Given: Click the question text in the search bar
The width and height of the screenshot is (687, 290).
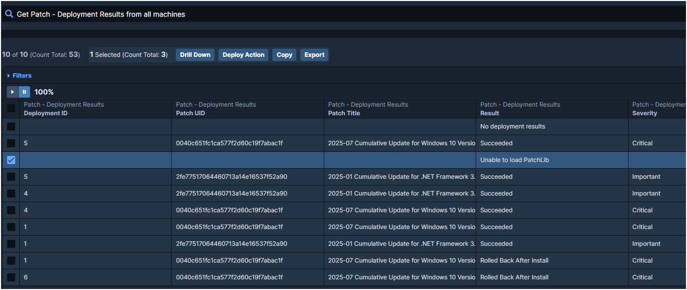Looking at the screenshot, I should pos(101,14).
